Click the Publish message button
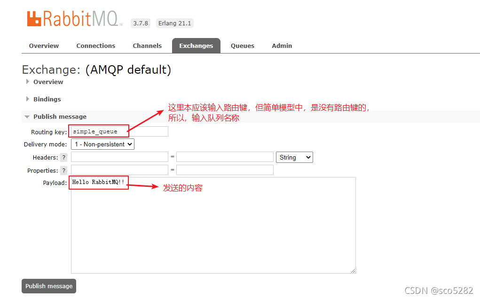Screen dimensions: 480x299 (x=49, y=286)
